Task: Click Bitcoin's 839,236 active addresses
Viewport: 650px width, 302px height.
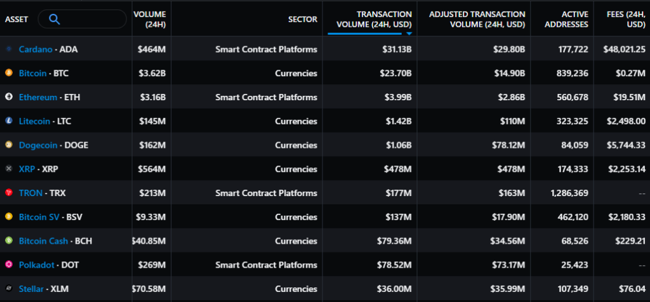Action: [572, 74]
